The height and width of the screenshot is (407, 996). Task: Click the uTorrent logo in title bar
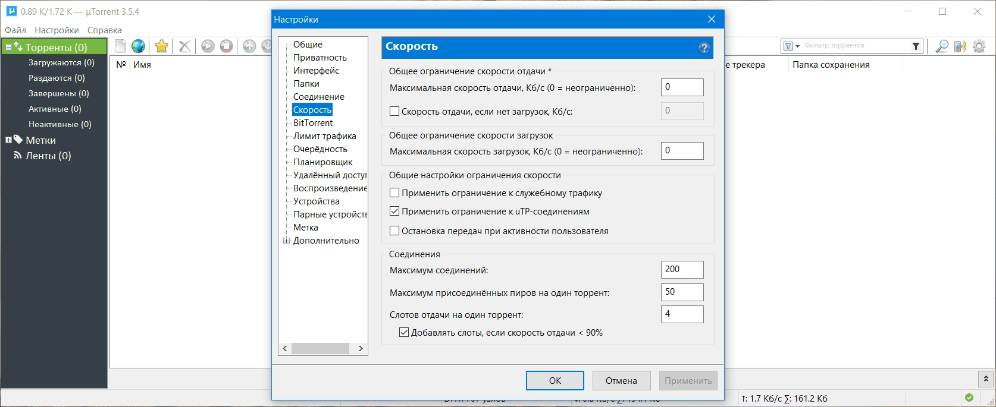pos(11,11)
